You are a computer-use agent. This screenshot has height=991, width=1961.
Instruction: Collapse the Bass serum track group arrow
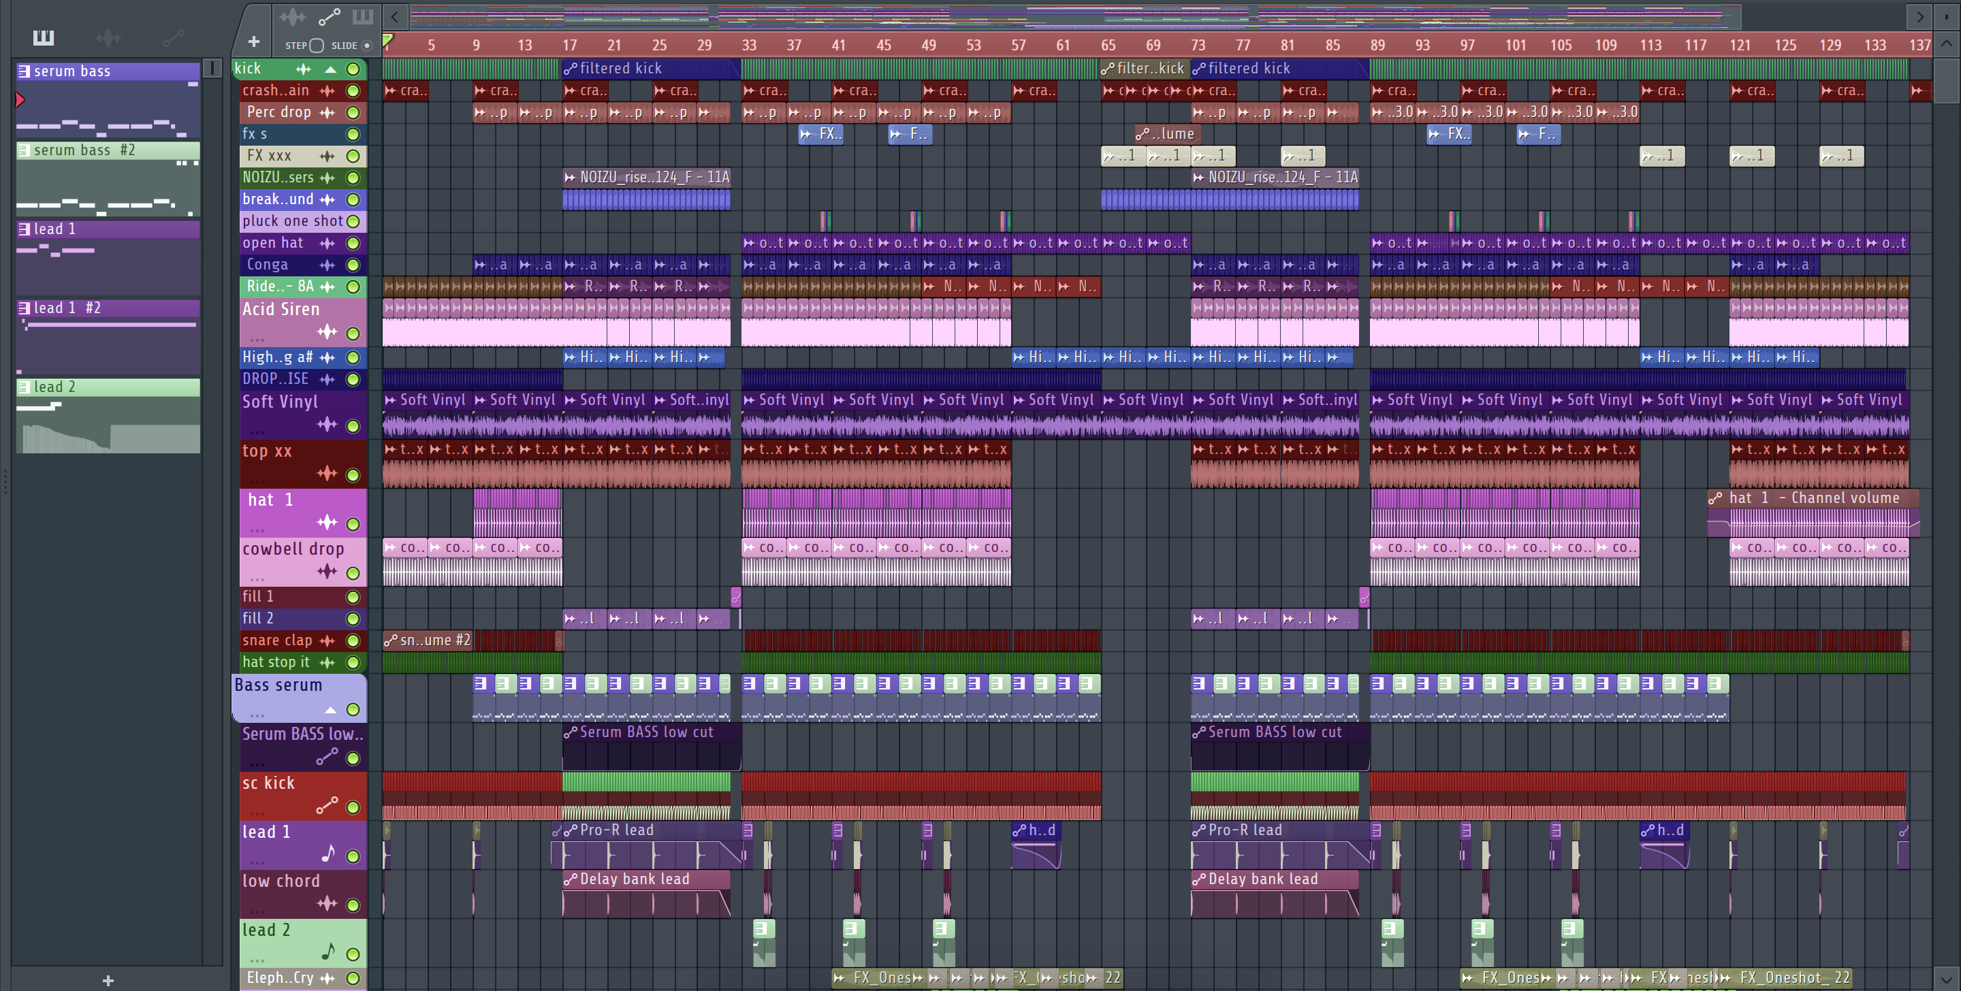point(330,709)
